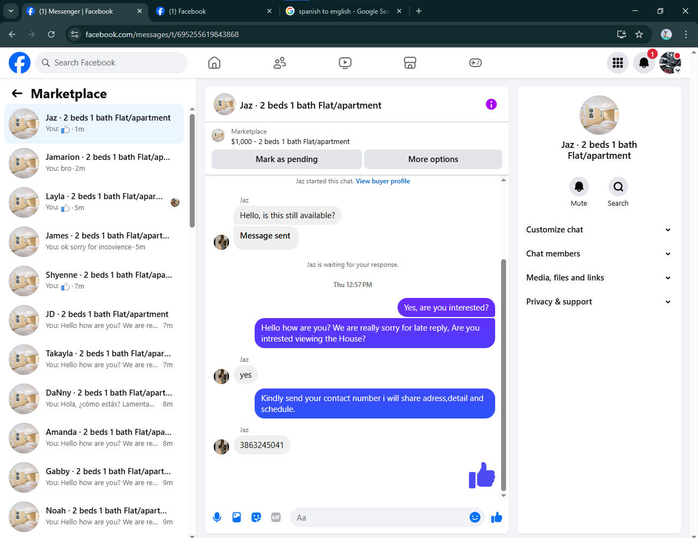Select Jaz conversation in list

94,124
